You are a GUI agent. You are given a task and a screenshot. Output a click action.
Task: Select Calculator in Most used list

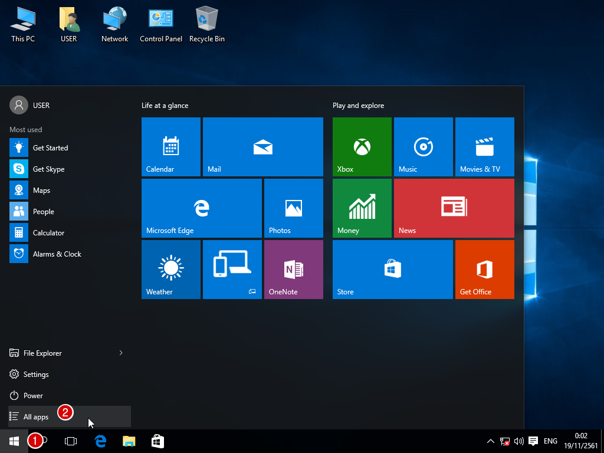(x=48, y=233)
